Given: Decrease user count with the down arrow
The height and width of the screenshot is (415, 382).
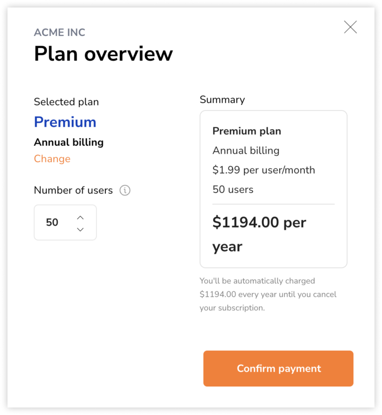Looking at the screenshot, I should point(80,229).
